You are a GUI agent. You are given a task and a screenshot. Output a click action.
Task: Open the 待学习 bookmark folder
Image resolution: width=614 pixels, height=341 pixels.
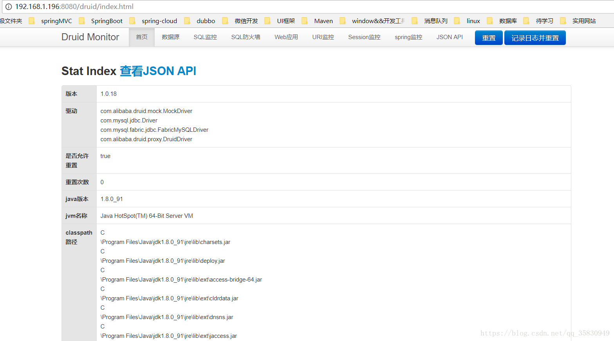[x=538, y=21]
